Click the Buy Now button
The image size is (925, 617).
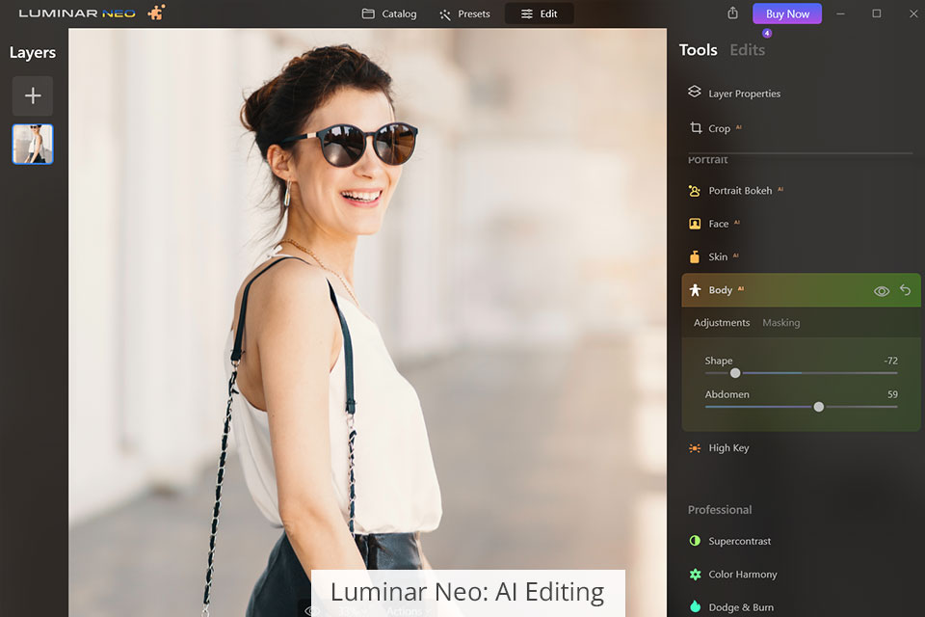click(787, 13)
